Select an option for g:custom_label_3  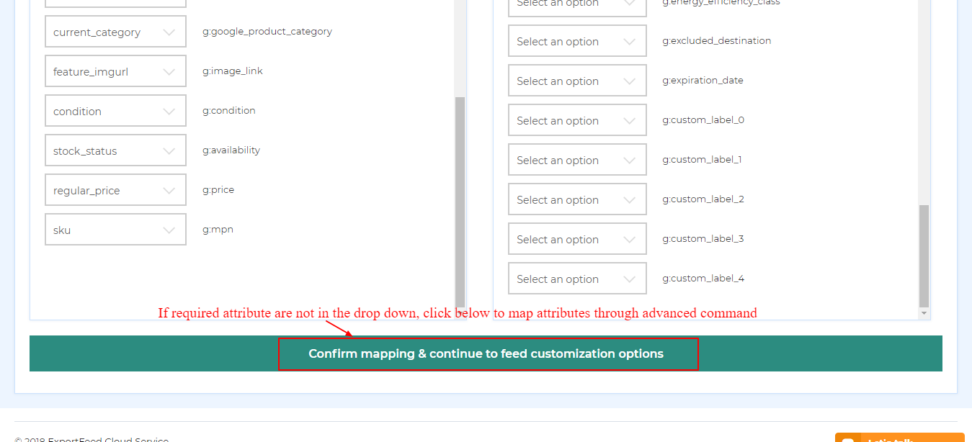click(x=577, y=239)
